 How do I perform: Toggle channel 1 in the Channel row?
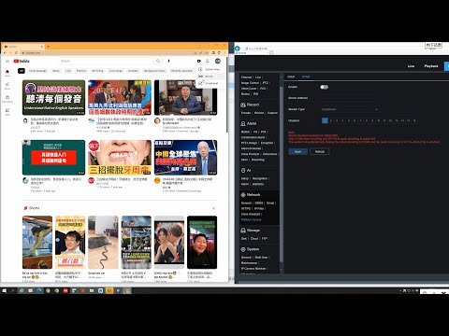[325, 120]
